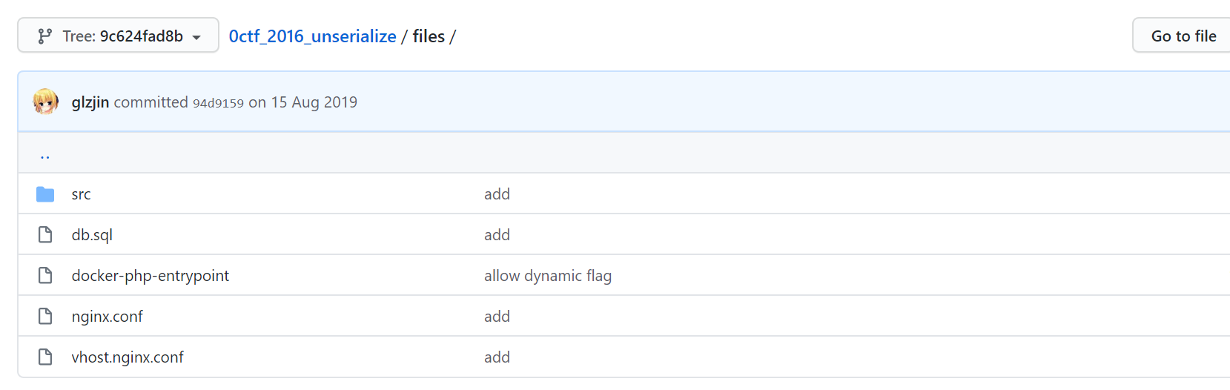
Task: Click glzjin's avatar image
Action: tap(46, 102)
